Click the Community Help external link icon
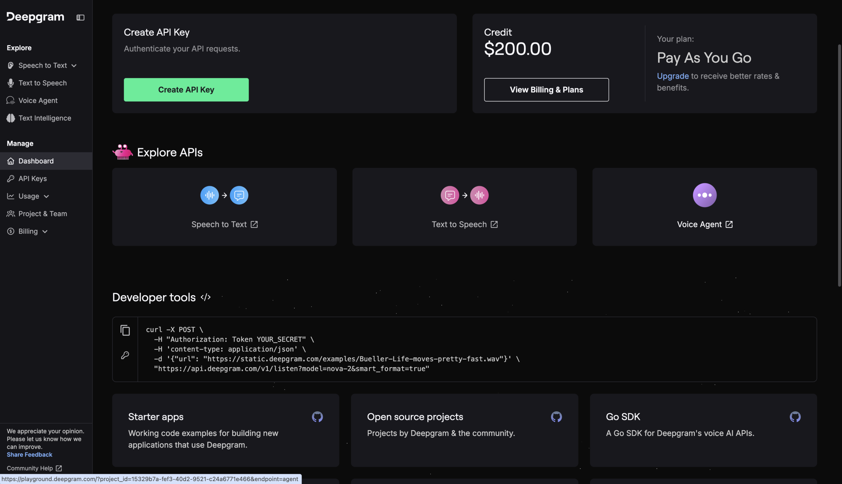Image resolution: width=842 pixels, height=484 pixels. [x=59, y=468]
